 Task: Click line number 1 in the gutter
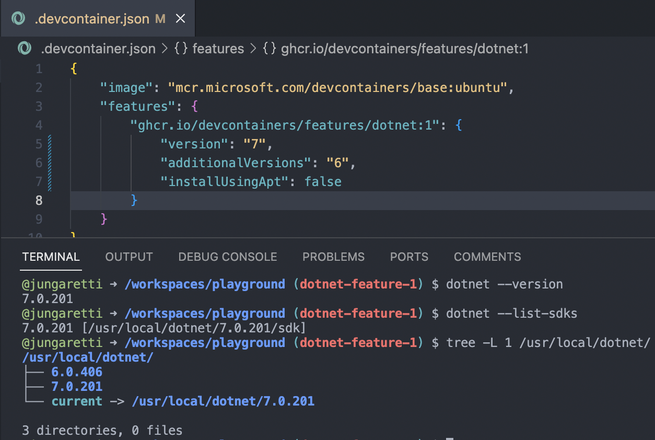pos(39,68)
